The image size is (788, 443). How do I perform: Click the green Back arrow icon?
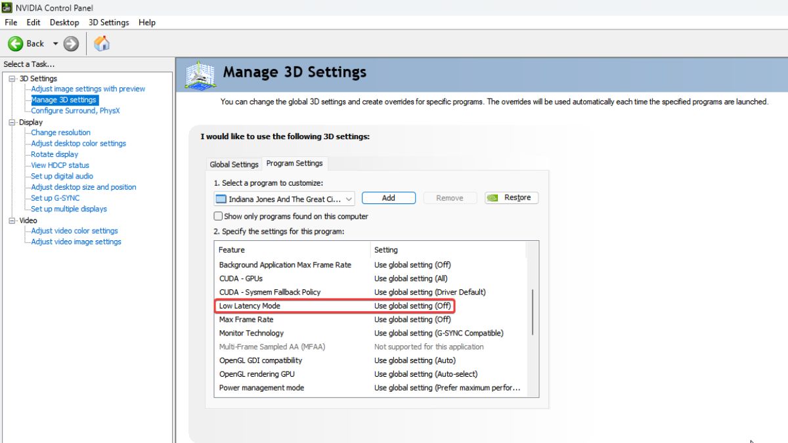[16, 44]
